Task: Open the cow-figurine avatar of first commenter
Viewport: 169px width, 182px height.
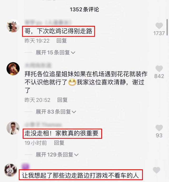Action: pyautogui.click(x=13, y=26)
